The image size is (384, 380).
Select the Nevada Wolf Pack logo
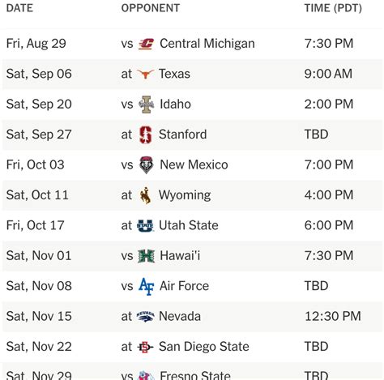pyautogui.click(x=146, y=316)
